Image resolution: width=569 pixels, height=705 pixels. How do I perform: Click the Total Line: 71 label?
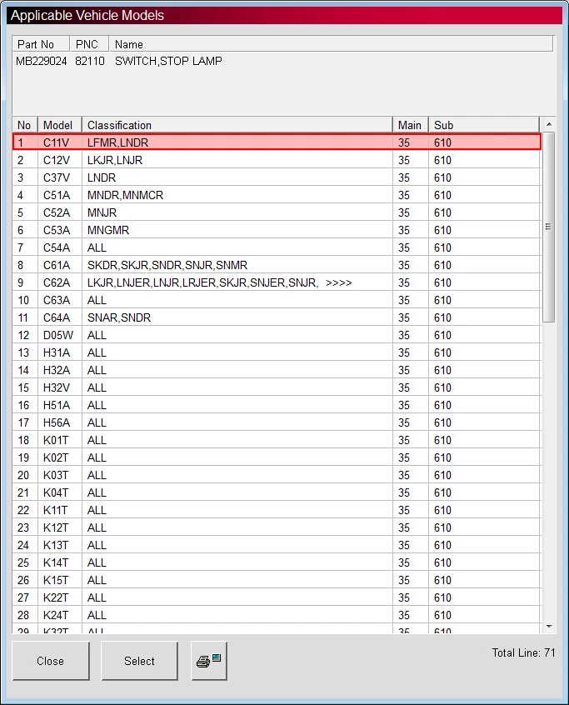pos(524,652)
